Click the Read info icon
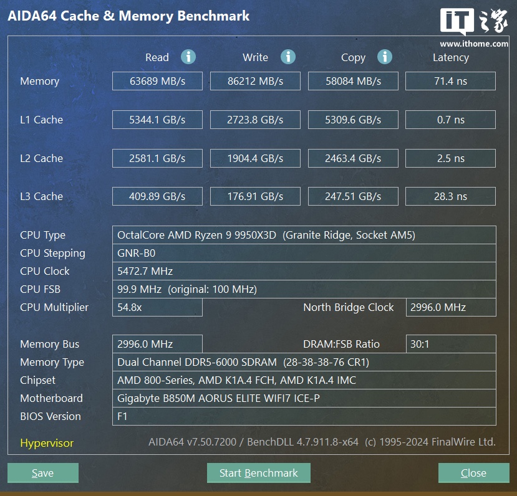 click(188, 57)
